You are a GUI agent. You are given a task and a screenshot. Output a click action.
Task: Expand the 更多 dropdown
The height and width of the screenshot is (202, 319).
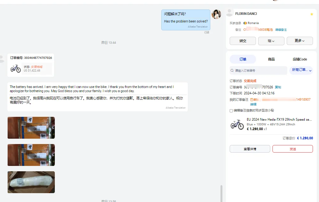click(300, 41)
